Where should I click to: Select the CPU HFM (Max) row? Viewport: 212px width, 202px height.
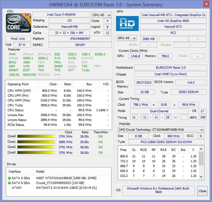(58, 100)
